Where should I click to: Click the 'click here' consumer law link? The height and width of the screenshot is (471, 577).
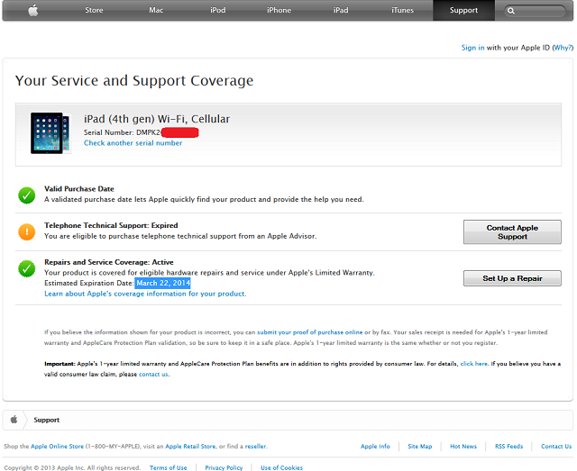click(x=474, y=364)
